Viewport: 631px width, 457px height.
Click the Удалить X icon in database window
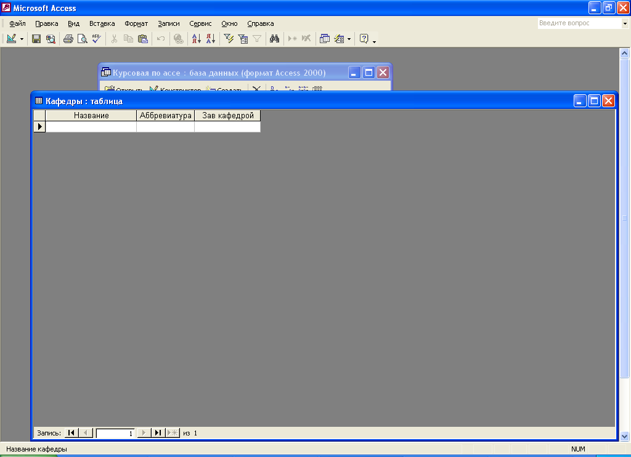pyautogui.click(x=256, y=89)
